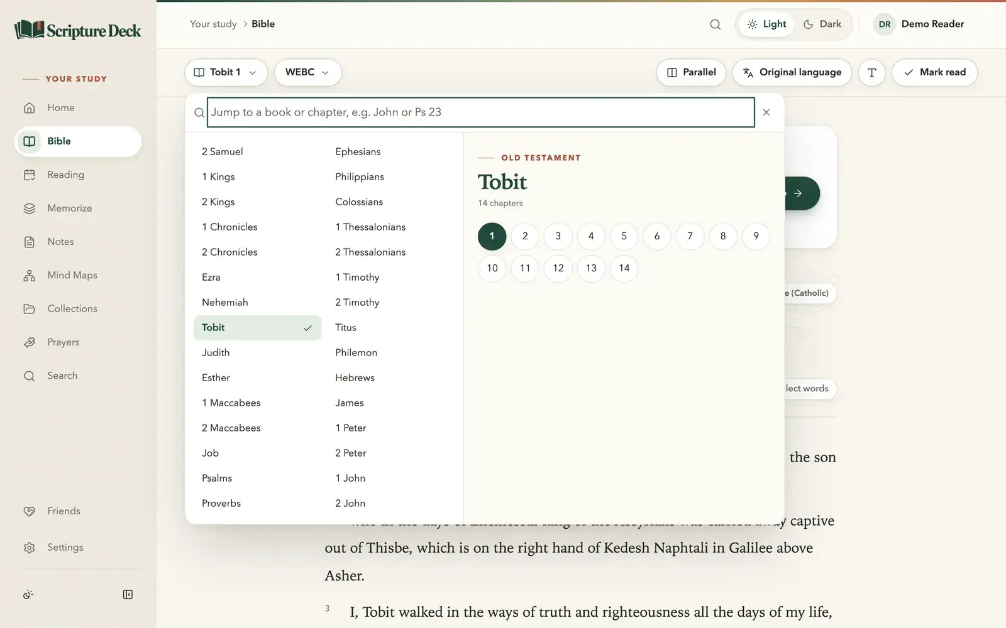The width and height of the screenshot is (1006, 628).
Task: Open the Bible section in sidebar
Action: (x=78, y=141)
